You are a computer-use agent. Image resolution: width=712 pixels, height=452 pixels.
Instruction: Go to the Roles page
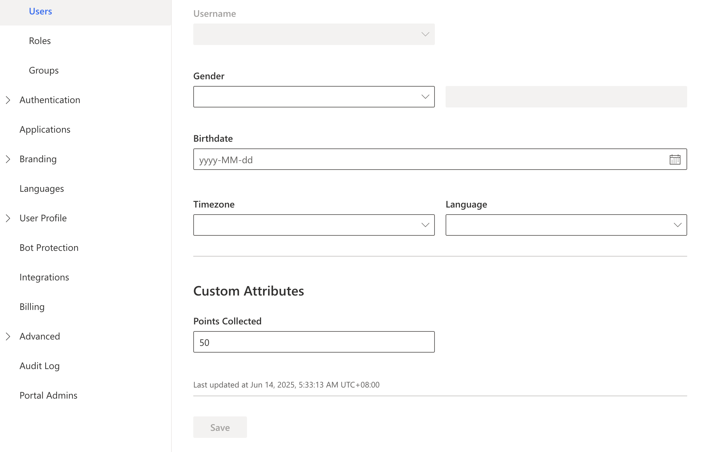[x=40, y=41]
